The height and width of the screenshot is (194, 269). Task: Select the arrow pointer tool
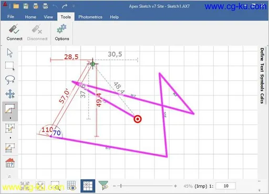[10, 52]
